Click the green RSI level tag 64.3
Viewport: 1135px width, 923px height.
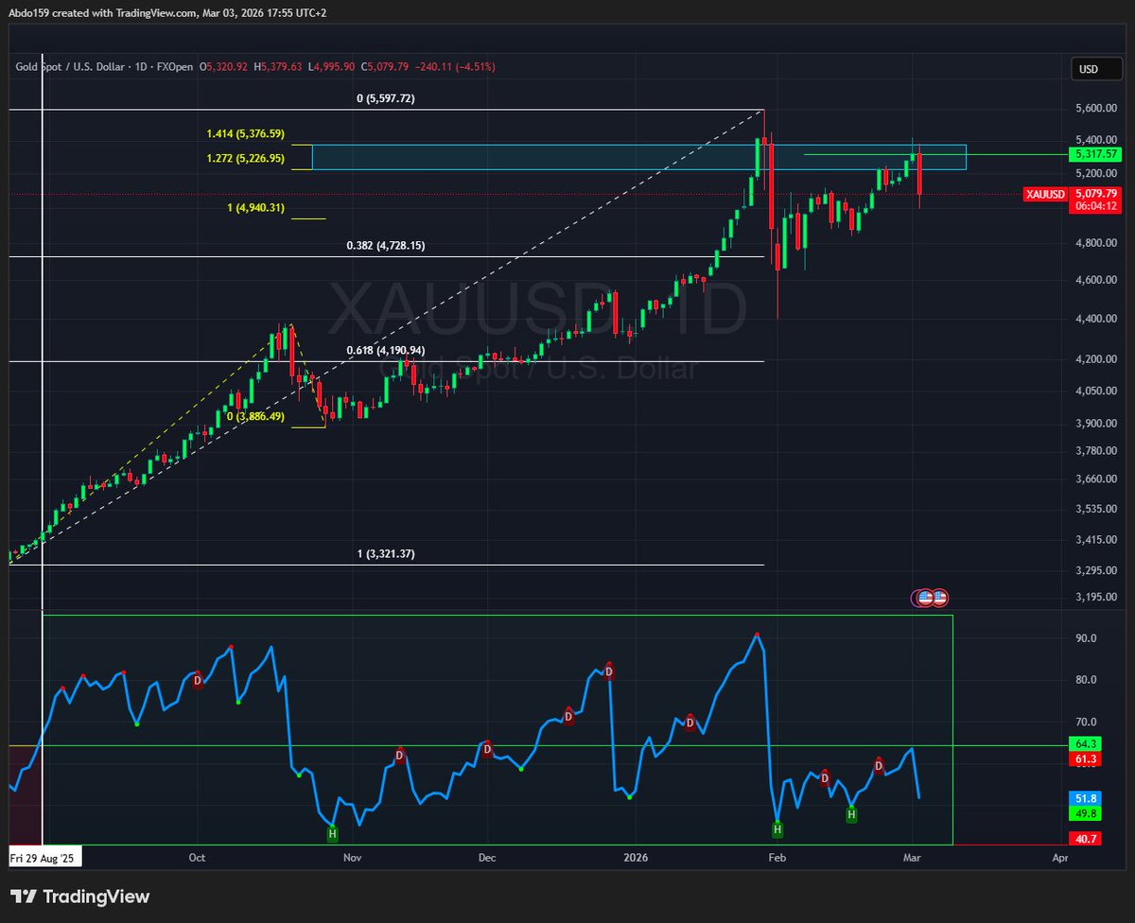point(1085,745)
